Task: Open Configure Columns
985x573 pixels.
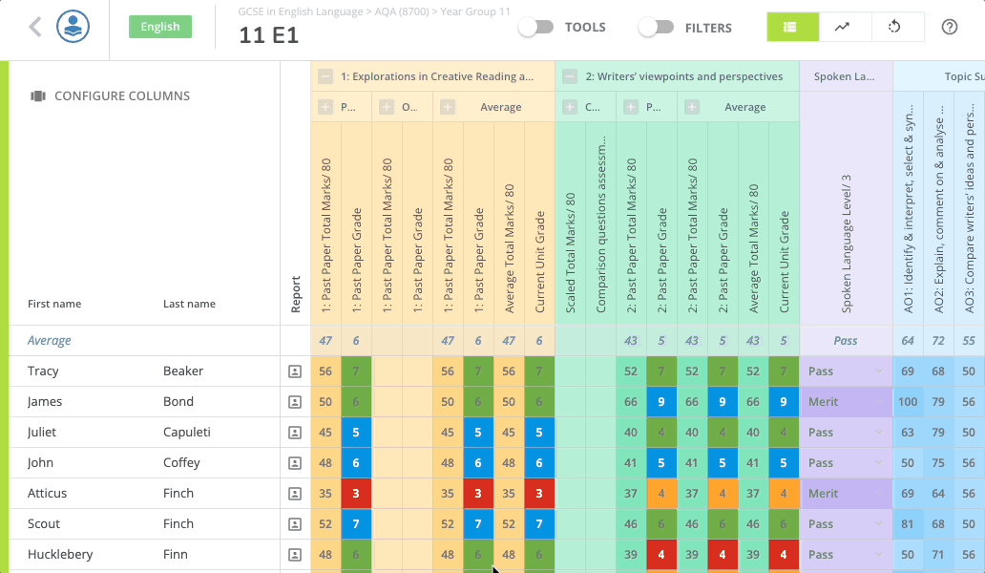Action: pyautogui.click(x=111, y=95)
